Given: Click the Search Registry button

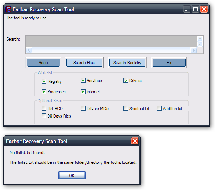Looking at the screenshot, I should coord(127,63).
